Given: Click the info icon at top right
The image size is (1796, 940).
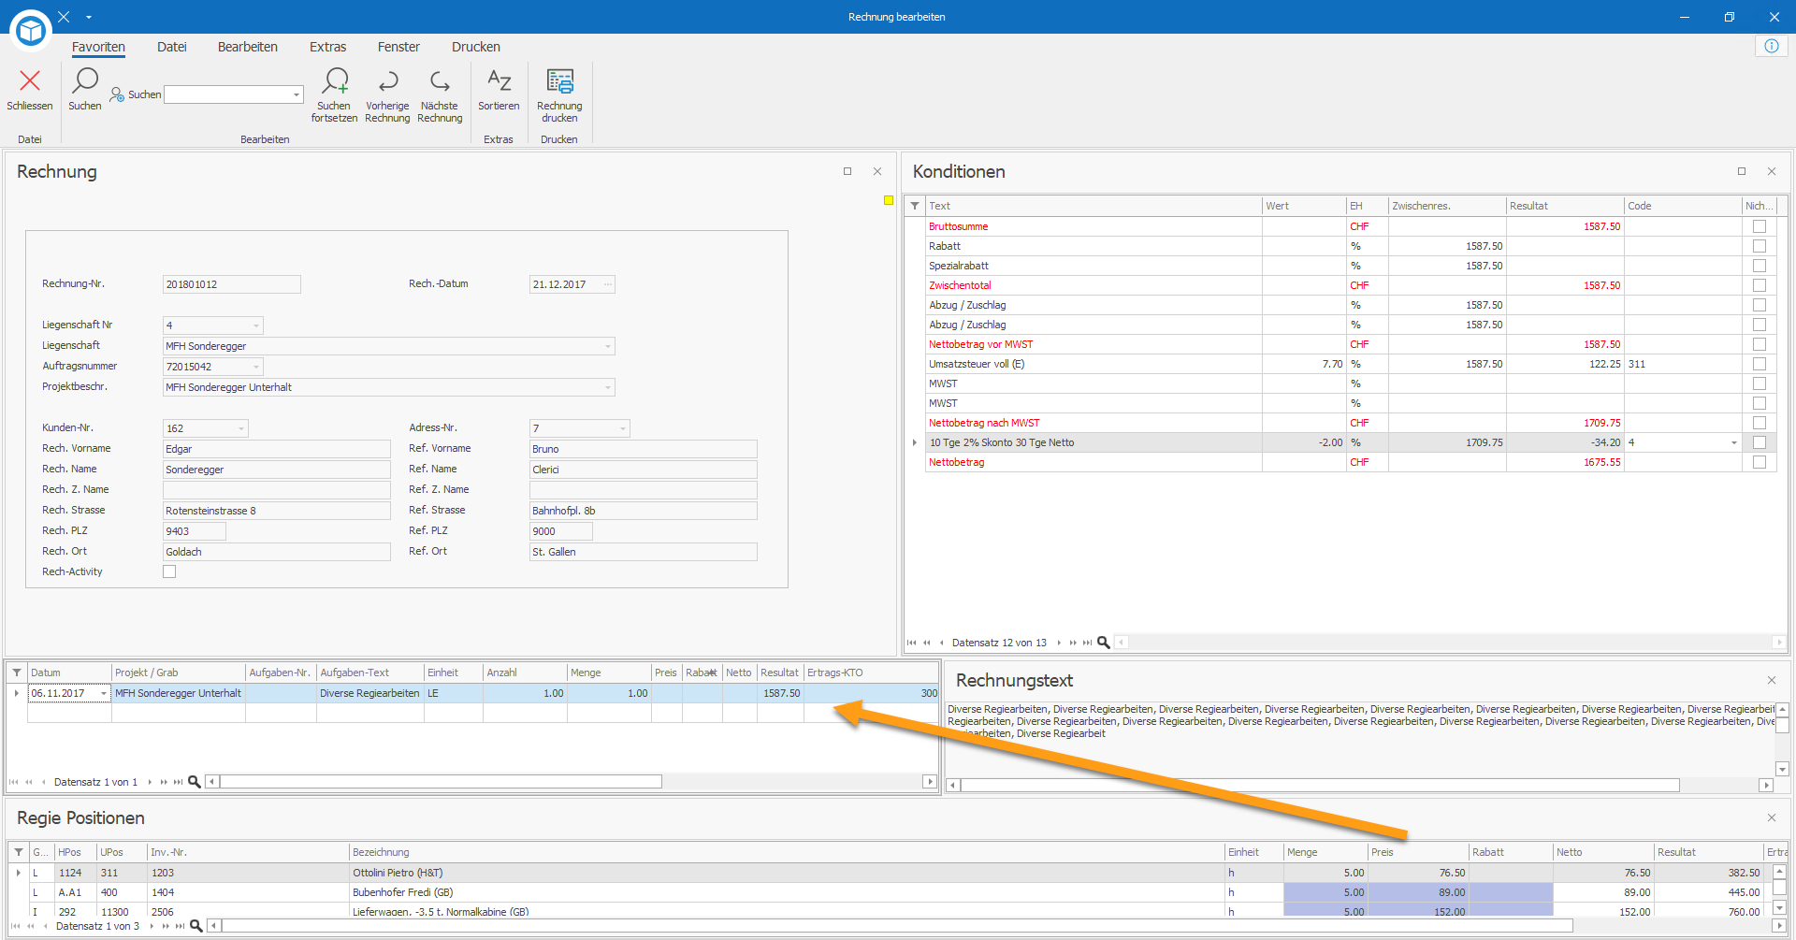Looking at the screenshot, I should coord(1772,46).
